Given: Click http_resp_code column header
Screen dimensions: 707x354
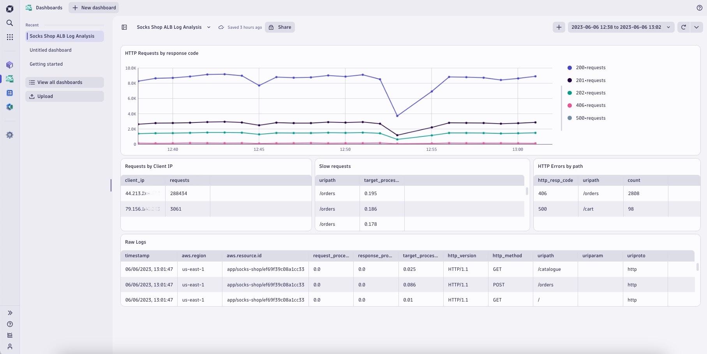Looking at the screenshot, I should [555, 180].
